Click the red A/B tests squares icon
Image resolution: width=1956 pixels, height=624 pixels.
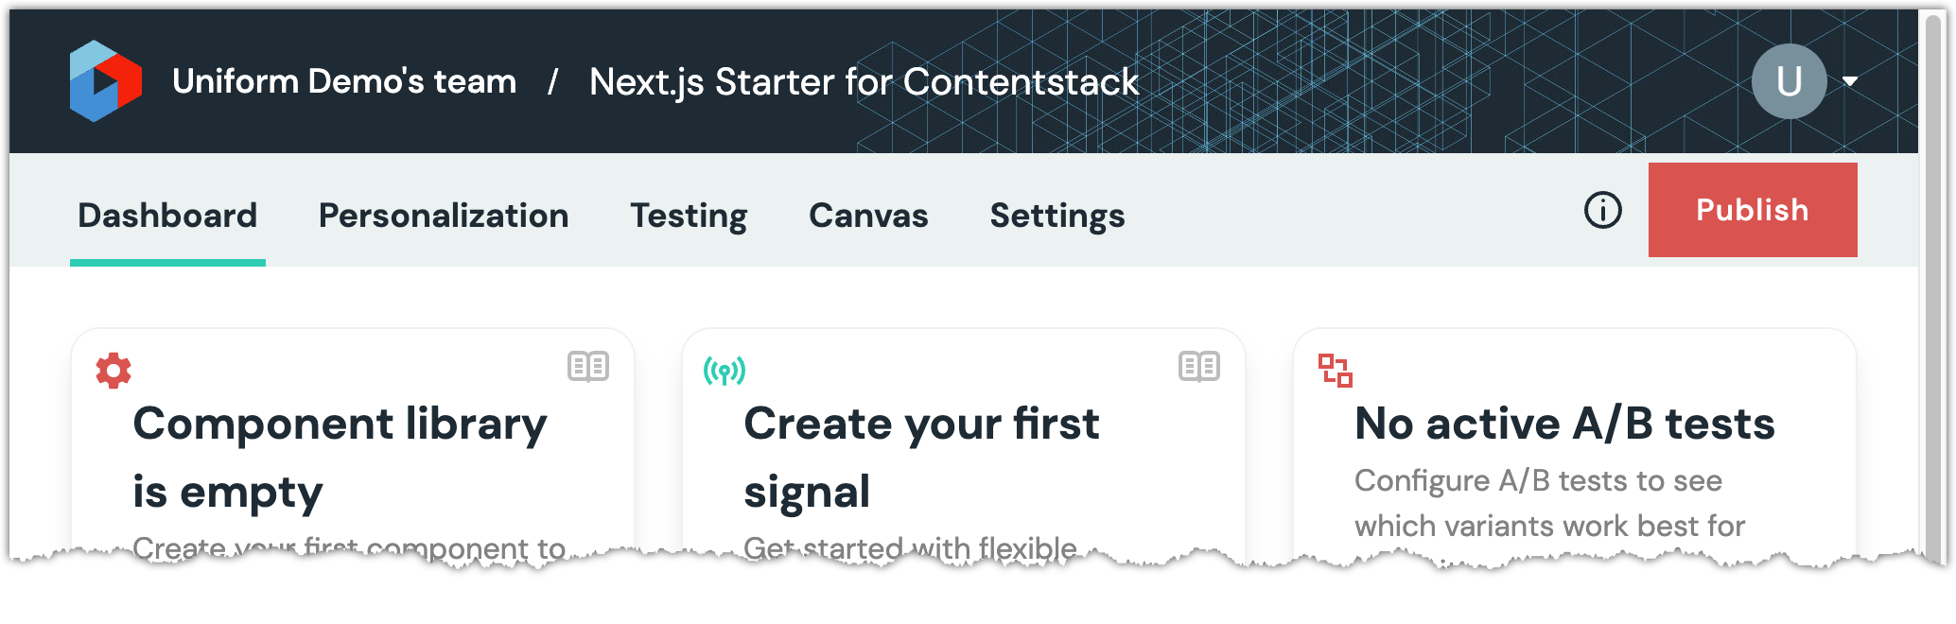point(1336,371)
